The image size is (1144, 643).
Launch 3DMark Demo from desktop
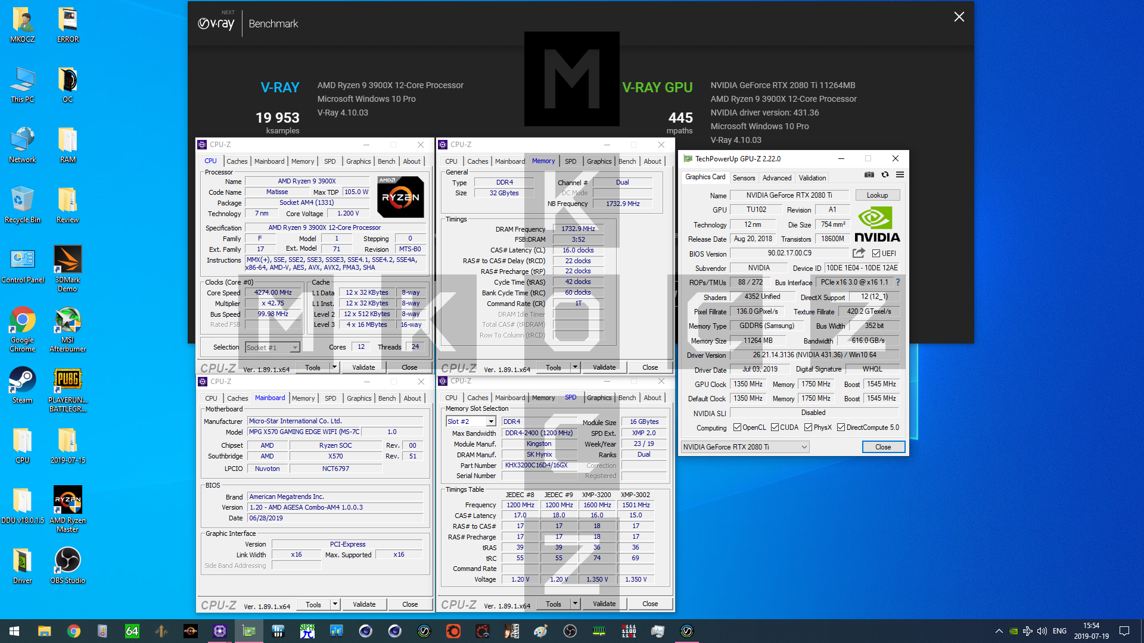click(68, 269)
